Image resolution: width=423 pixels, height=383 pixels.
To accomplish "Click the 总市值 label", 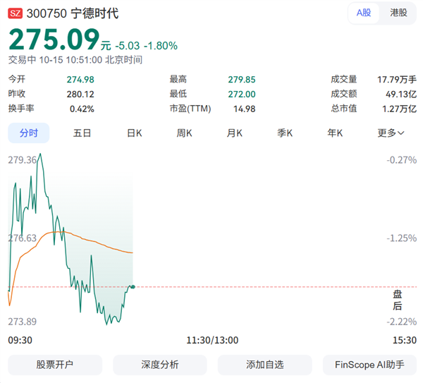I will tap(344, 109).
